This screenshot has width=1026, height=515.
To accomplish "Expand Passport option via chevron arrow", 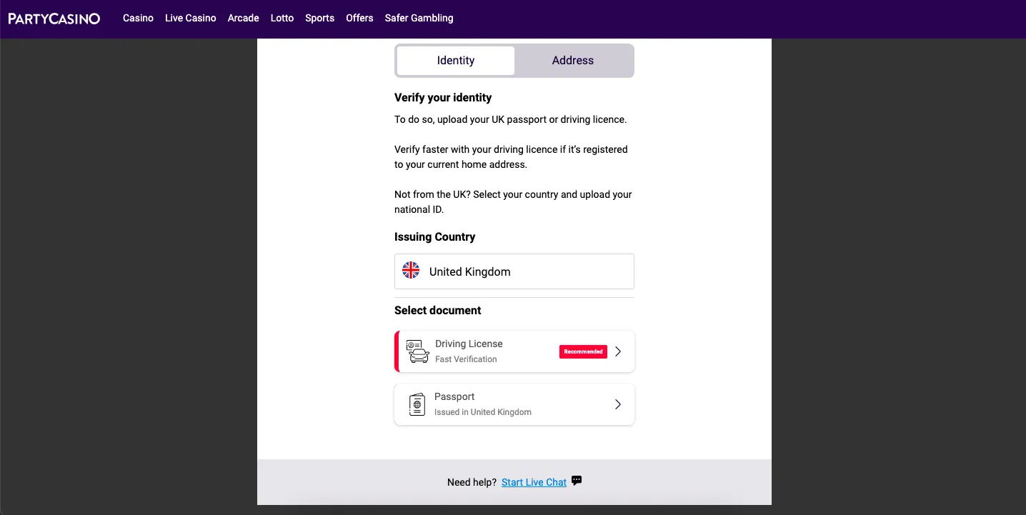I will tap(618, 404).
